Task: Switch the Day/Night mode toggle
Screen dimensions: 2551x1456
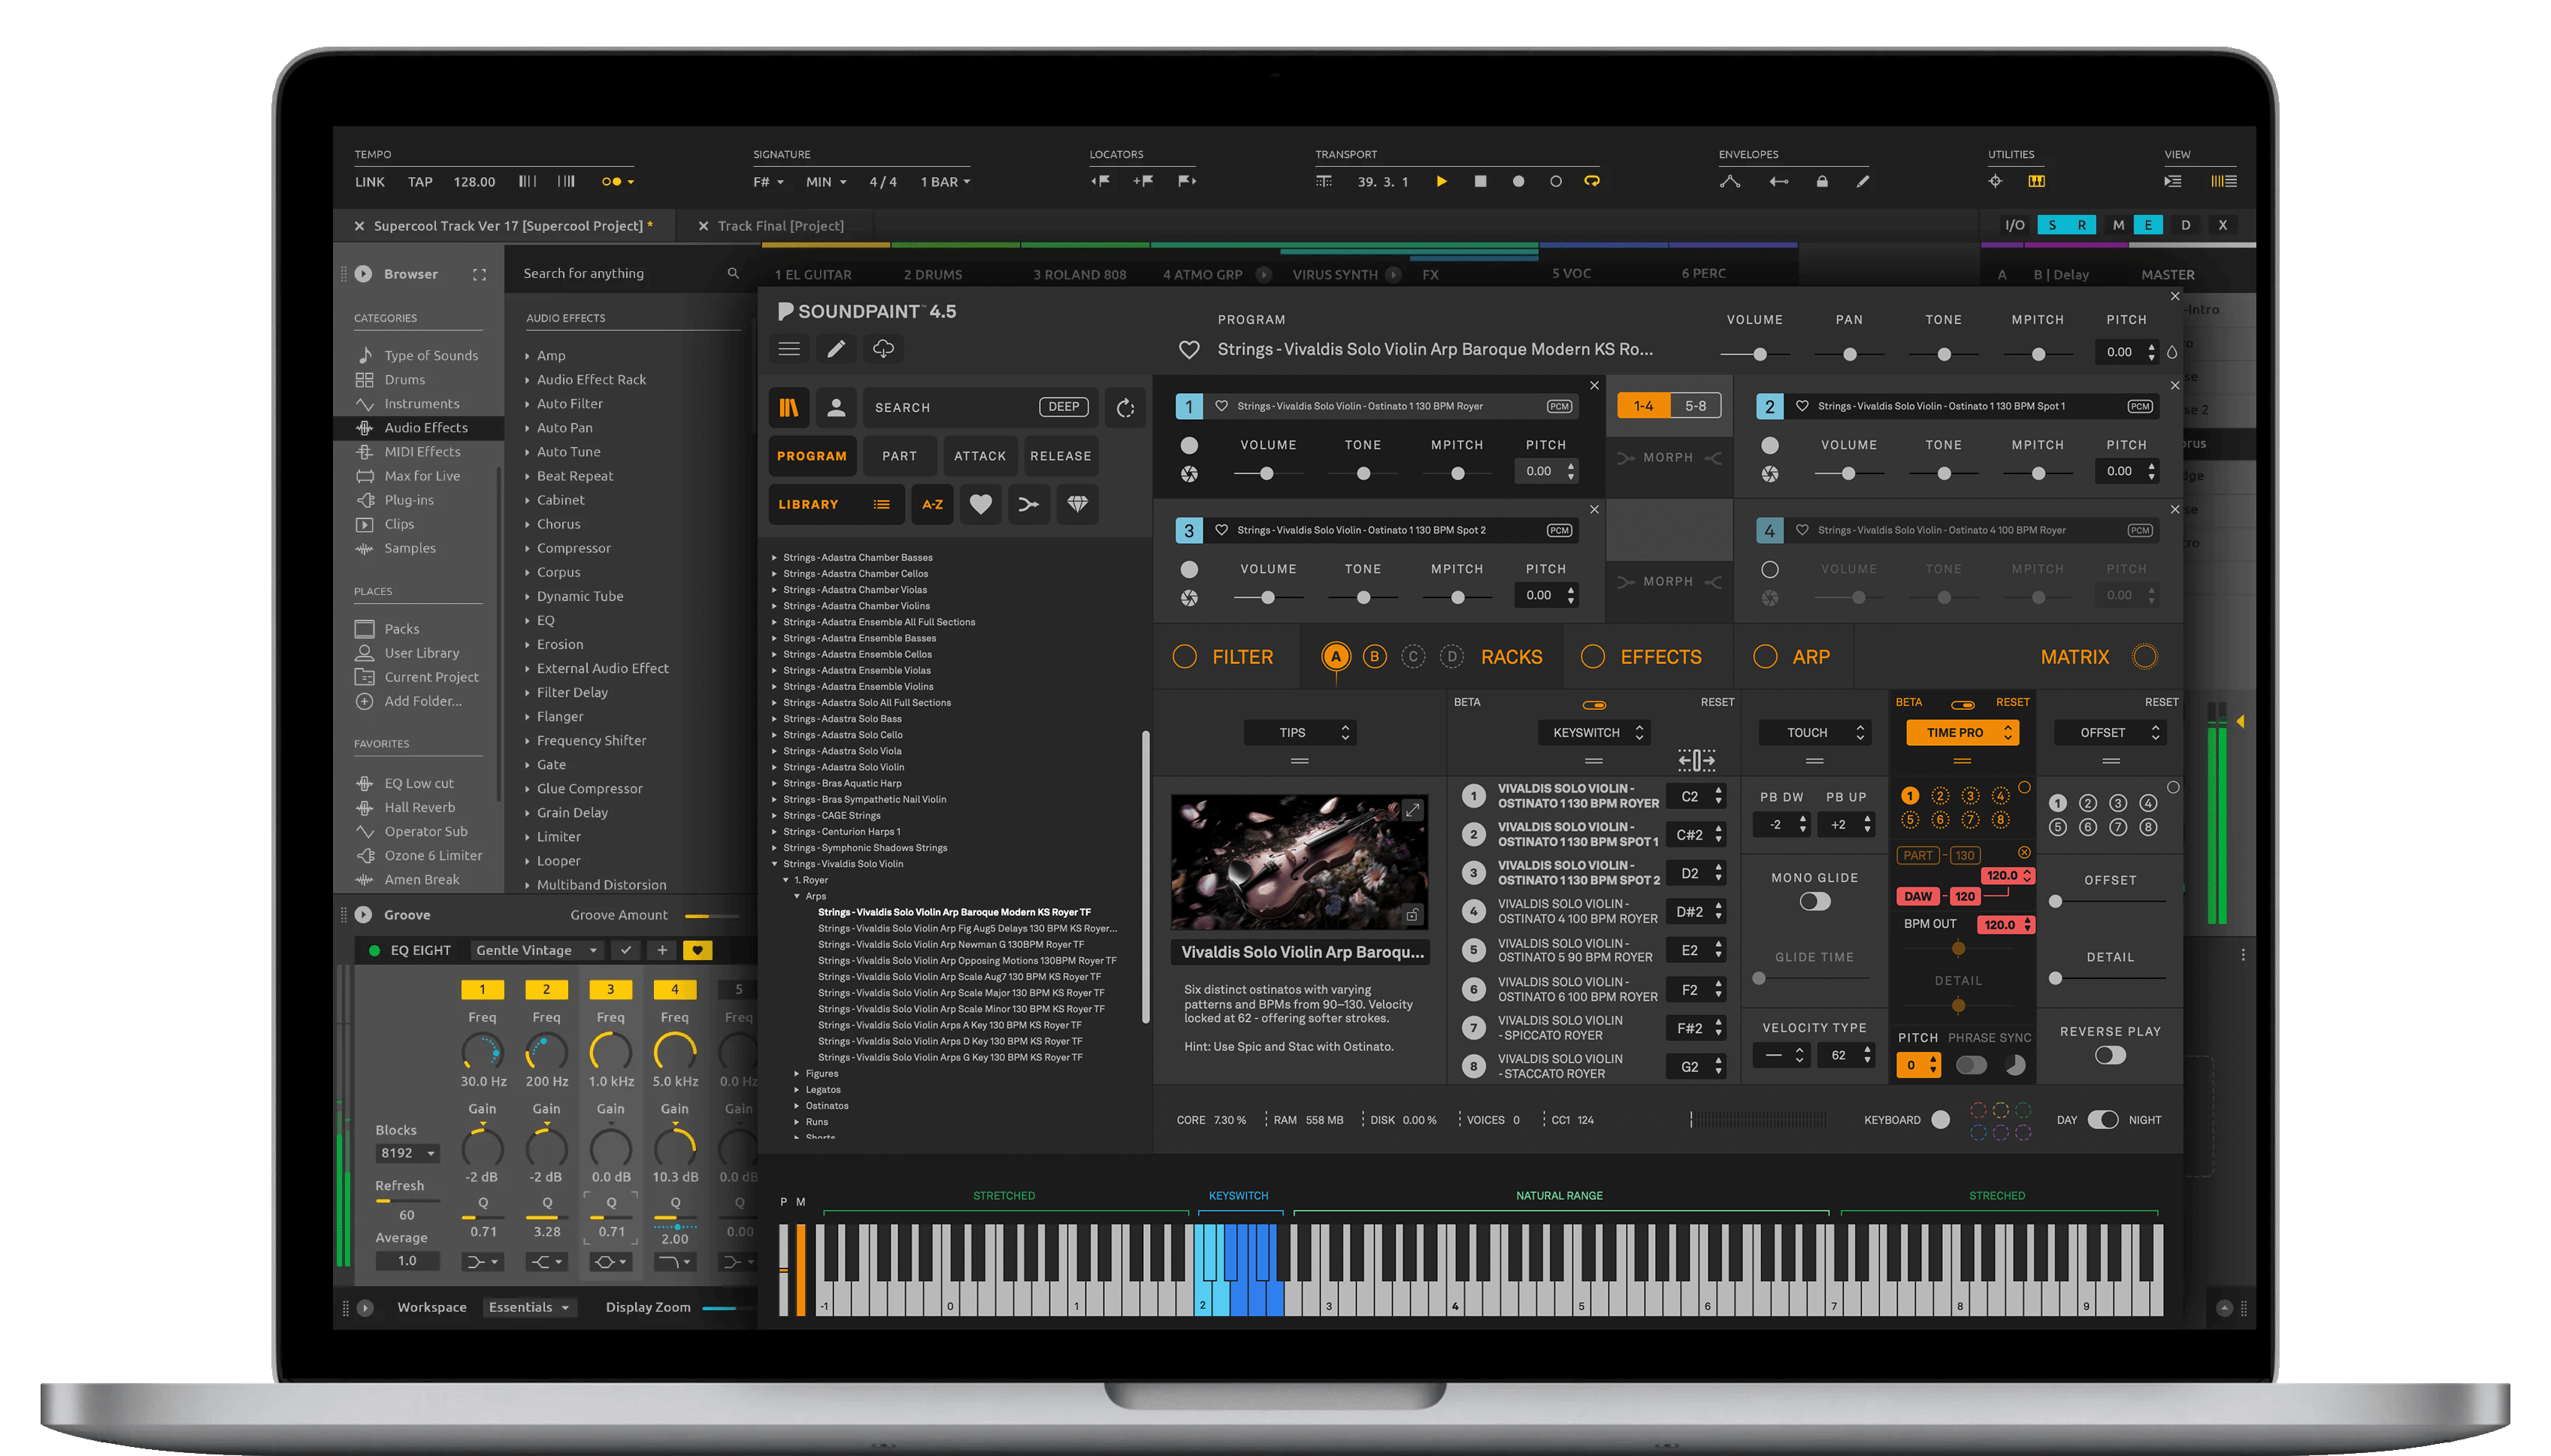Action: pos(2103,1119)
